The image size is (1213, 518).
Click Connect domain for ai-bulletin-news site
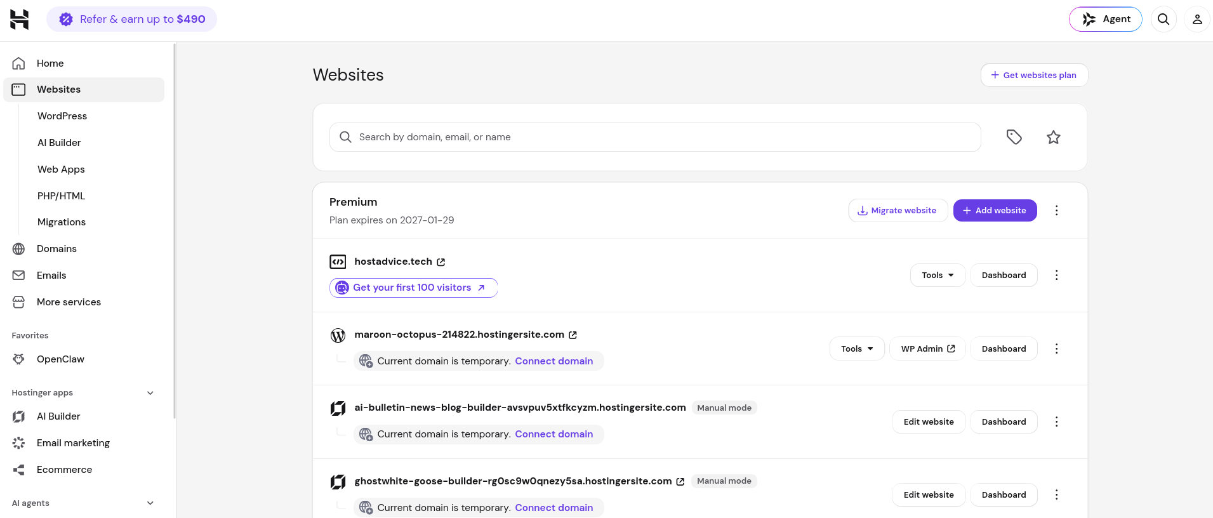pos(553,434)
